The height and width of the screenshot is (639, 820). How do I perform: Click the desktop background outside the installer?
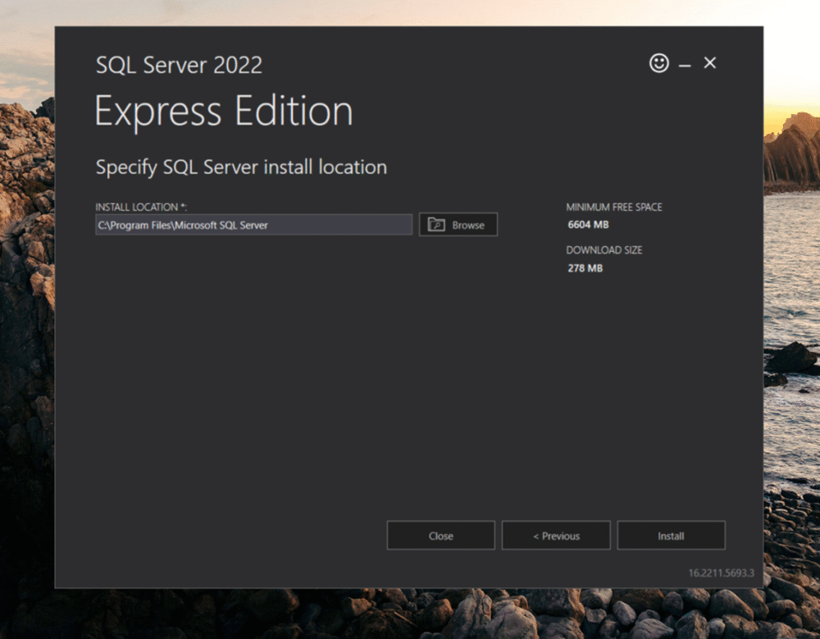26,328
